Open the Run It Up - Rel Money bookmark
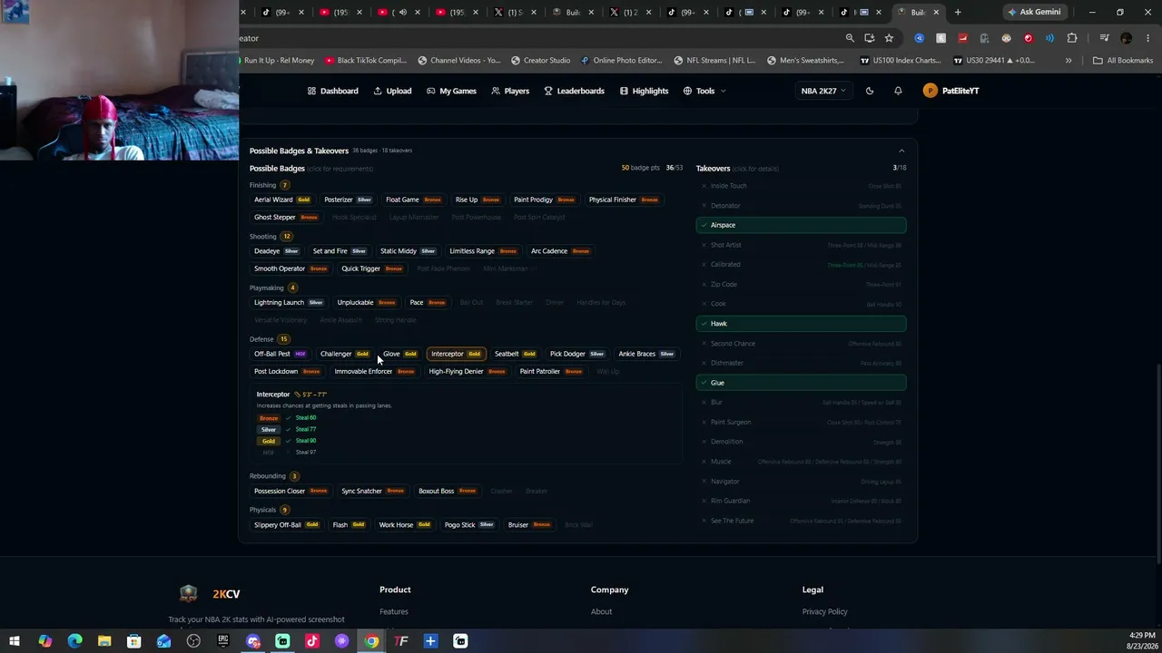Image resolution: width=1162 pixels, height=653 pixels. (279, 61)
